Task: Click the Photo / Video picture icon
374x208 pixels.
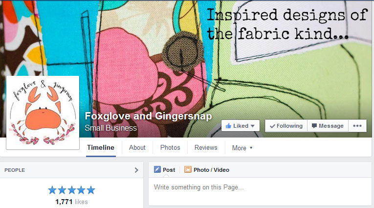Action: pyautogui.click(x=188, y=169)
